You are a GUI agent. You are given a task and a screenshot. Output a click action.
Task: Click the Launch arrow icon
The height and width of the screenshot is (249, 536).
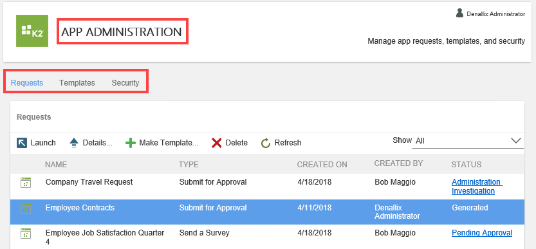coord(21,143)
